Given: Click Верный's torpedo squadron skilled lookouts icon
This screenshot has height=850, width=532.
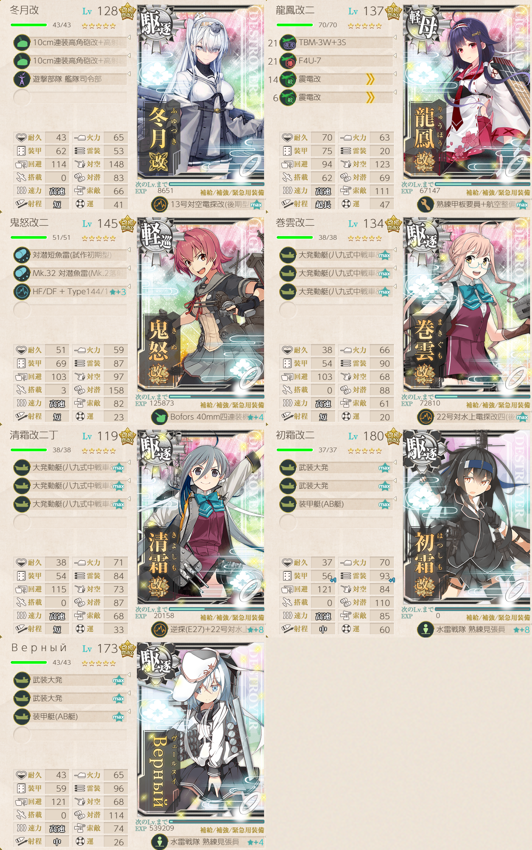Looking at the screenshot, I should click(159, 842).
